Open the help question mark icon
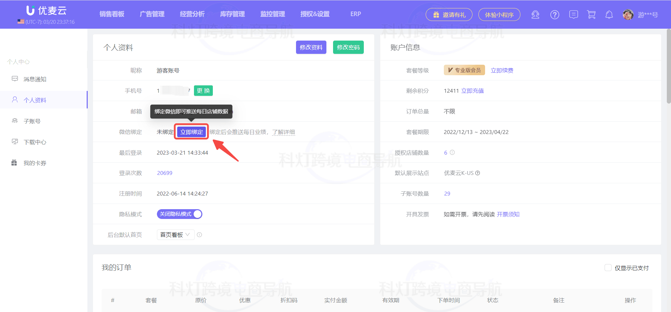The image size is (671, 312). point(555,15)
